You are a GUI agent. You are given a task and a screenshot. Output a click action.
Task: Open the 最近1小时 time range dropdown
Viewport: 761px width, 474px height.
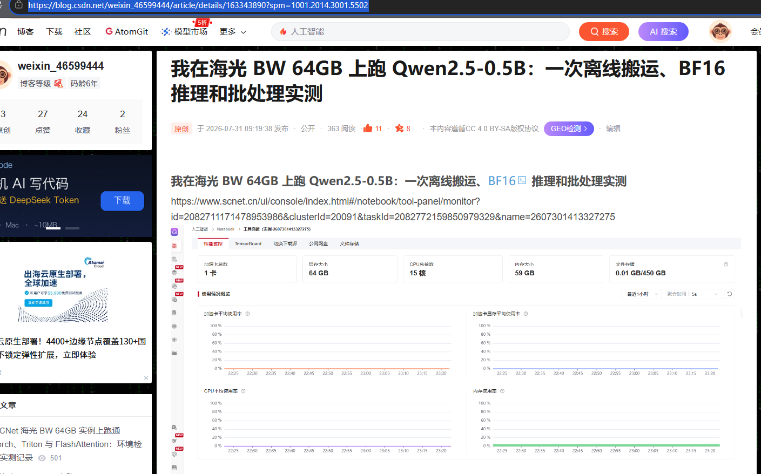(642, 294)
